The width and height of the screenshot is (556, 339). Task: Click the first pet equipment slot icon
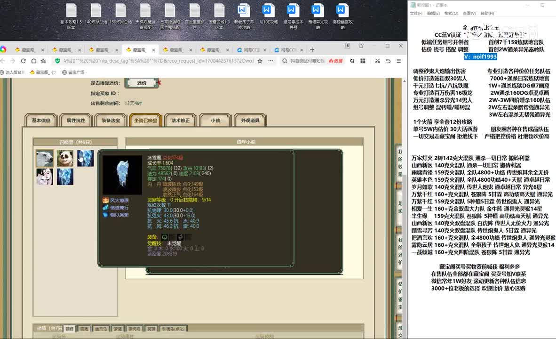[x=165, y=237]
